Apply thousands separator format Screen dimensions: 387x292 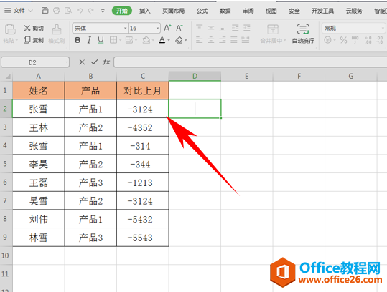click(355, 40)
